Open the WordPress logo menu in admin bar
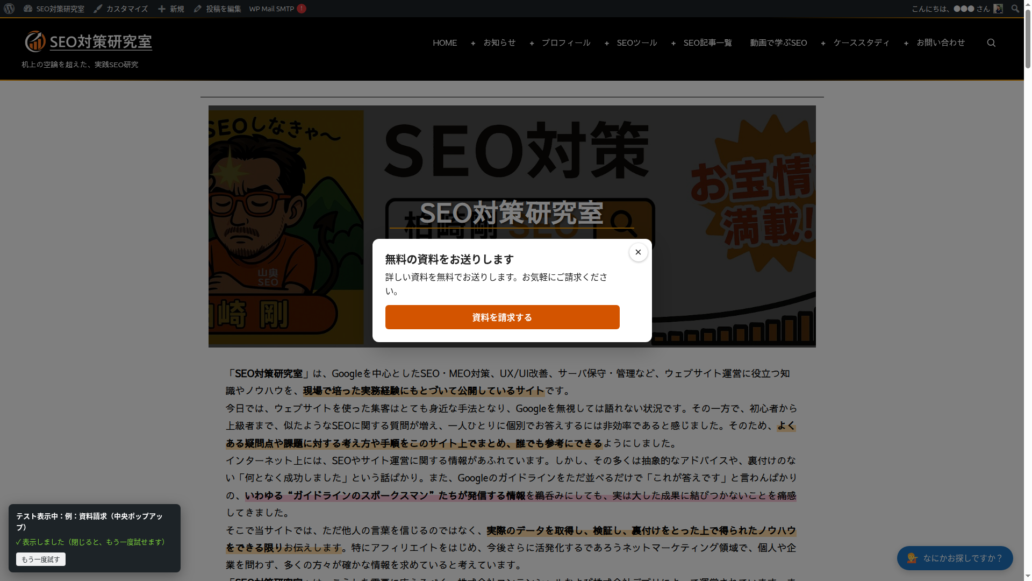 [9, 9]
